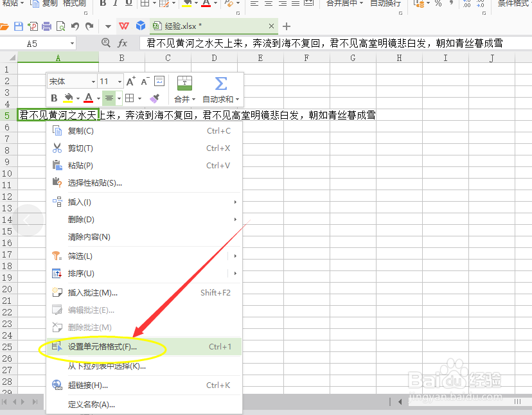Click the export to PDF icon
532x415 pixels.
click(x=33, y=26)
